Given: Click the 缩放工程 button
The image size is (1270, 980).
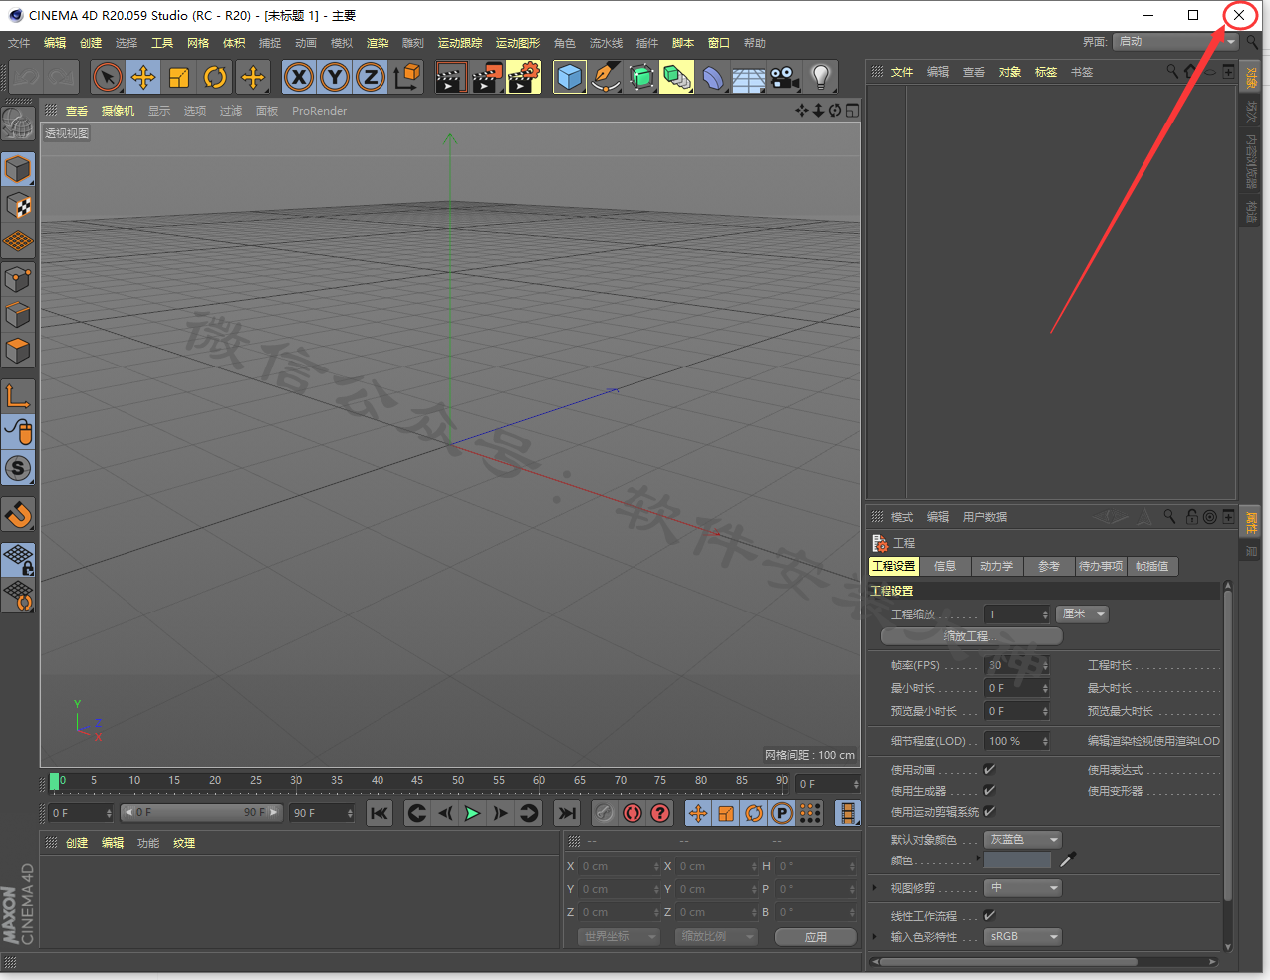Looking at the screenshot, I should coord(971,636).
